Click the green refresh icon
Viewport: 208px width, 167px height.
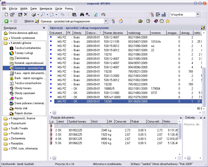(95, 15)
